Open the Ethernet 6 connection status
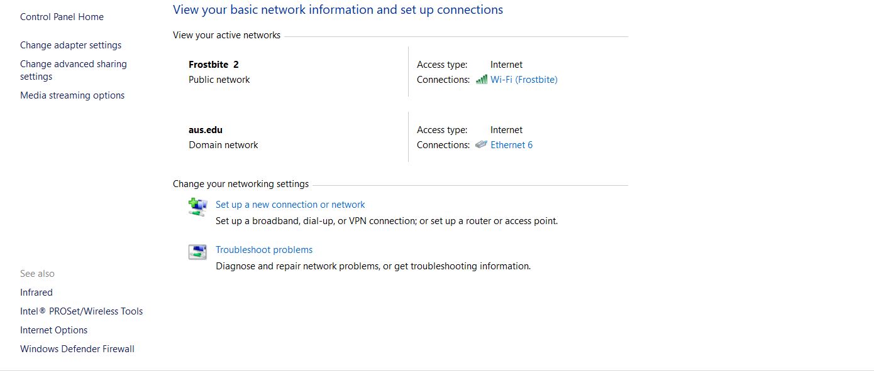This screenshot has width=874, height=371. coord(511,145)
